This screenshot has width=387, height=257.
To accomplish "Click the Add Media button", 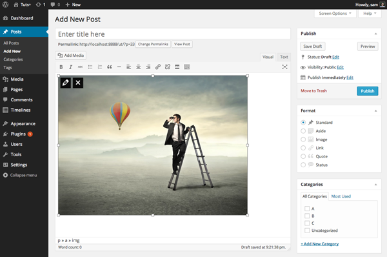I will point(70,56).
